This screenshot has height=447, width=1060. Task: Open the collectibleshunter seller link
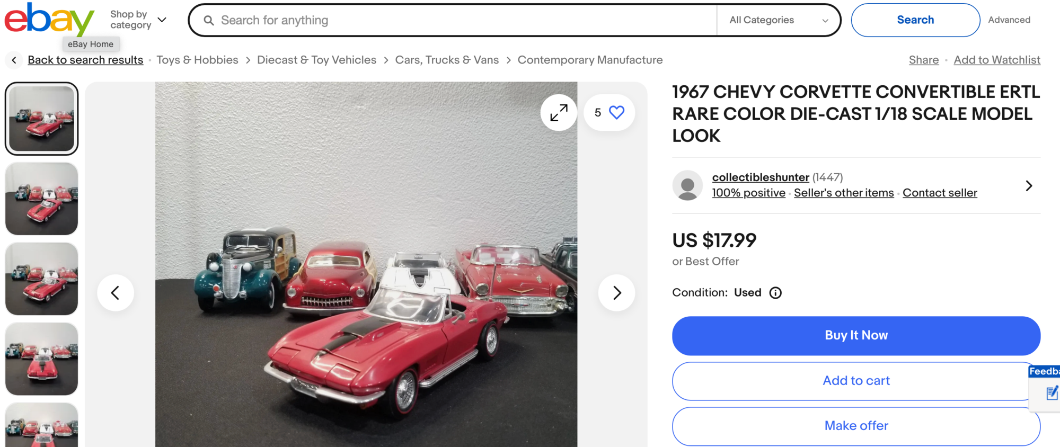click(x=760, y=177)
